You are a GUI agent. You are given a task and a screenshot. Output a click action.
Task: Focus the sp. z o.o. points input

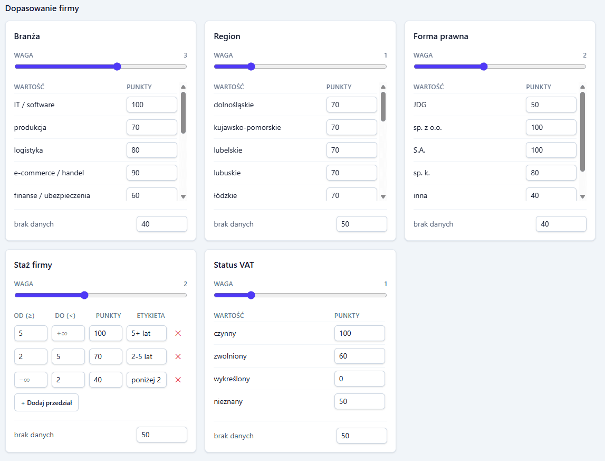tap(551, 127)
